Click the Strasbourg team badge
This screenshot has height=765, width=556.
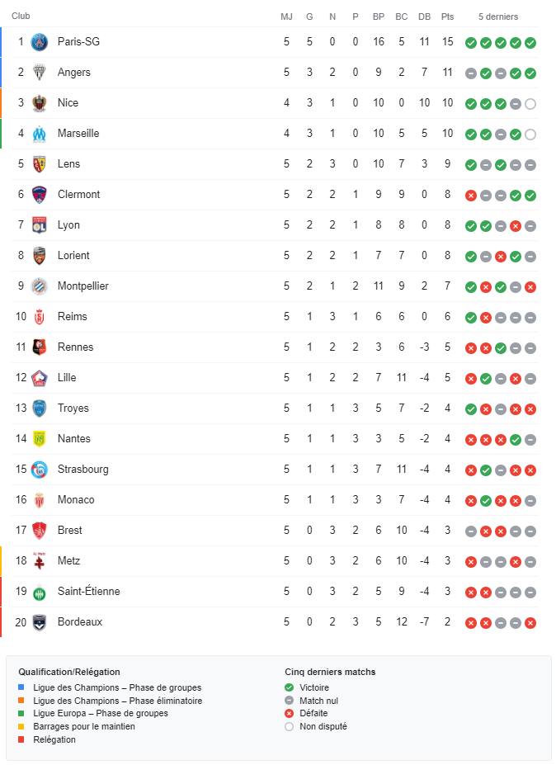click(x=40, y=470)
